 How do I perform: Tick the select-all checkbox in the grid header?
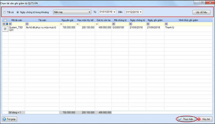click(x=5, y=20)
